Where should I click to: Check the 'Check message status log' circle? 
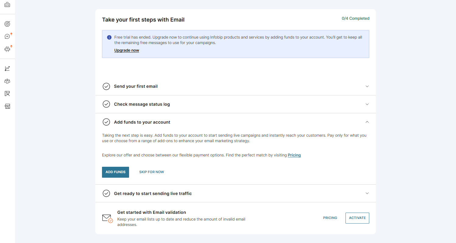point(106,104)
